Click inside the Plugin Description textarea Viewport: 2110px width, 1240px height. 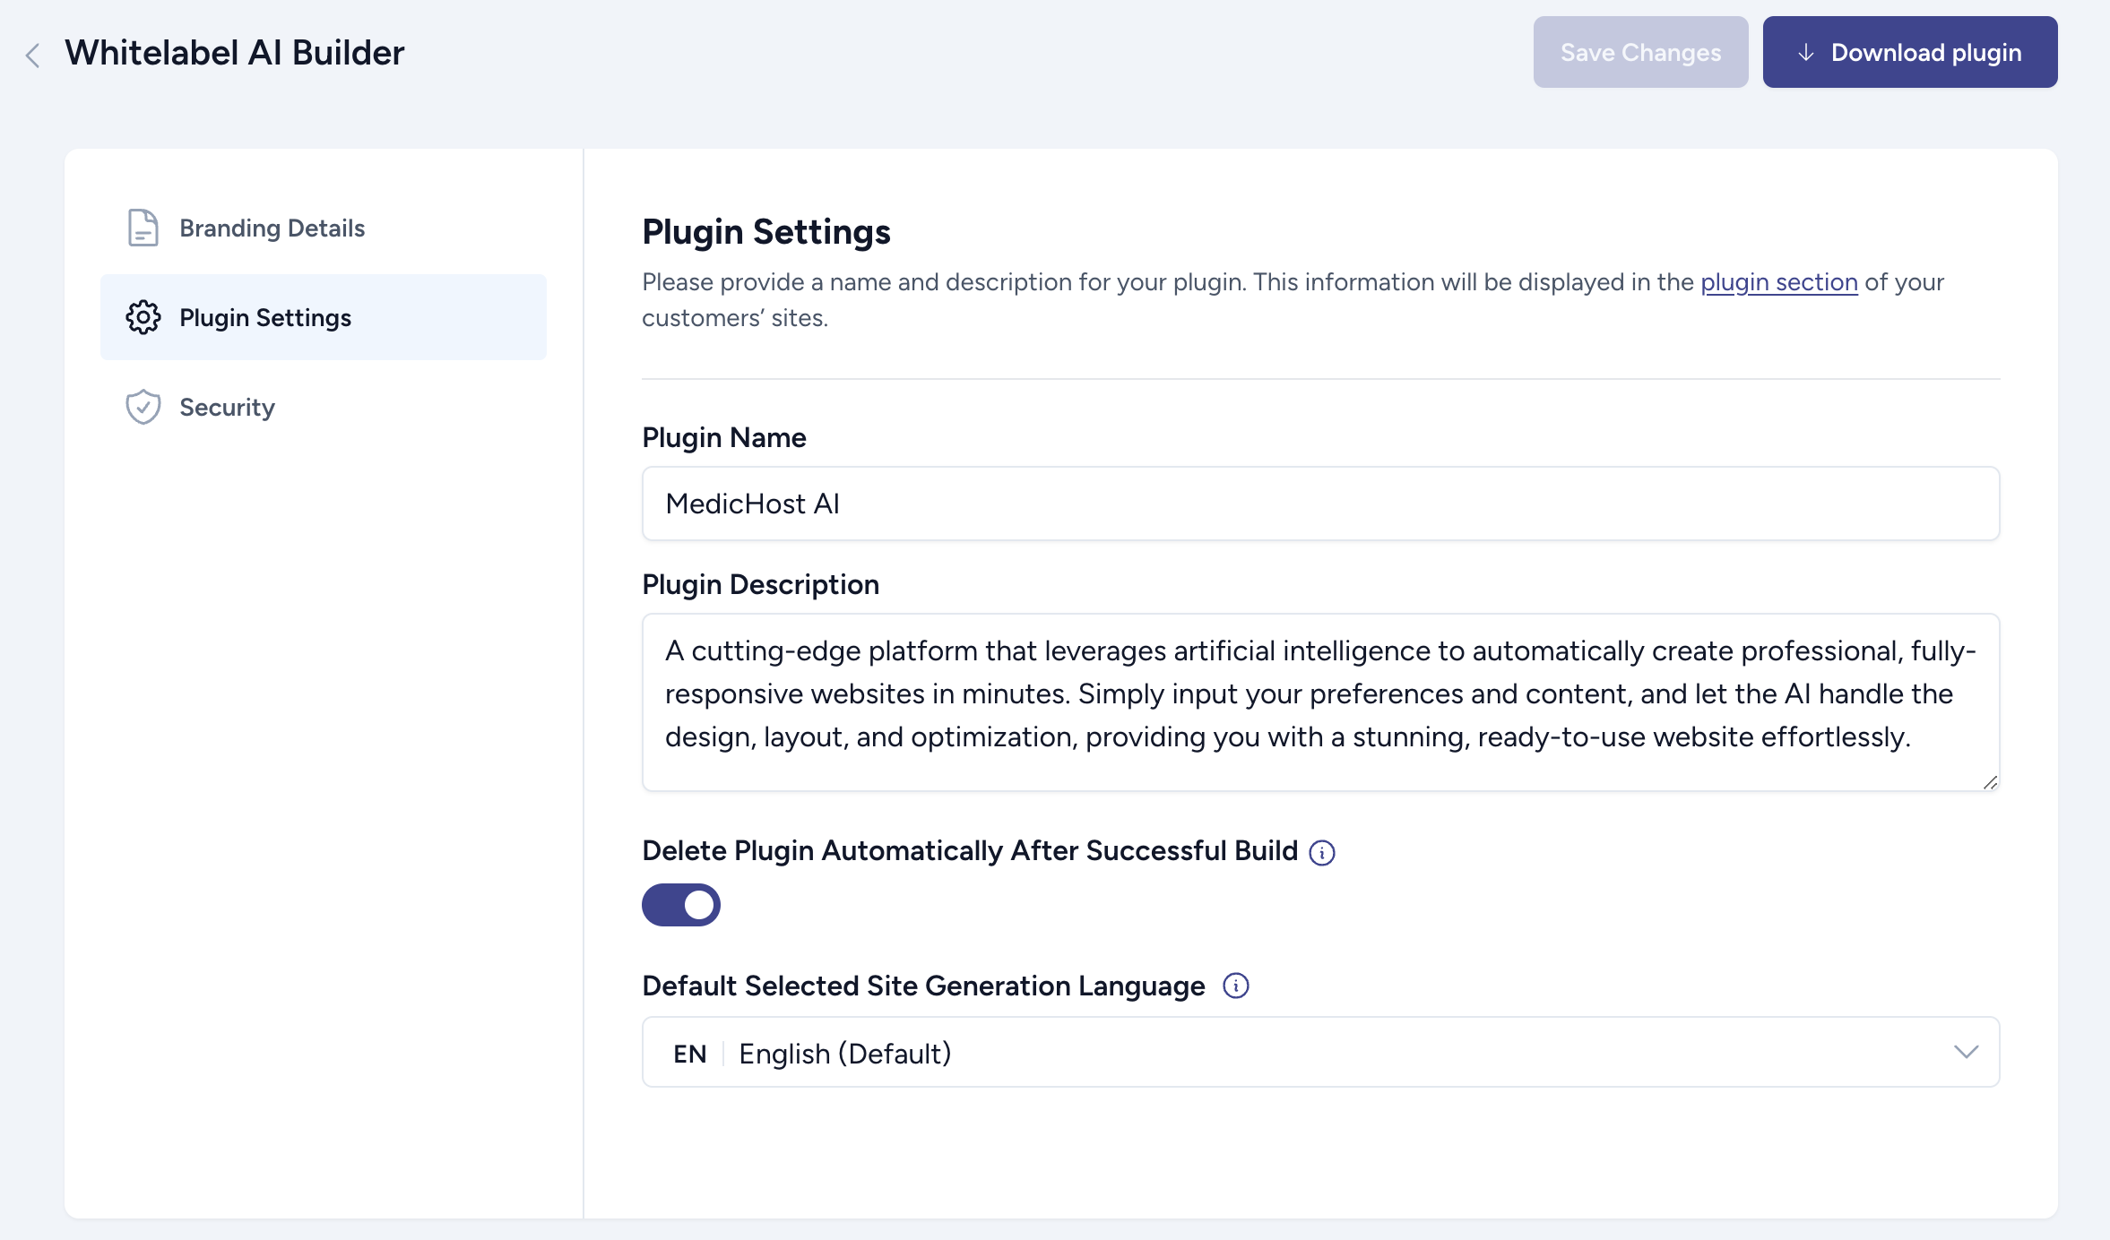(x=1319, y=701)
